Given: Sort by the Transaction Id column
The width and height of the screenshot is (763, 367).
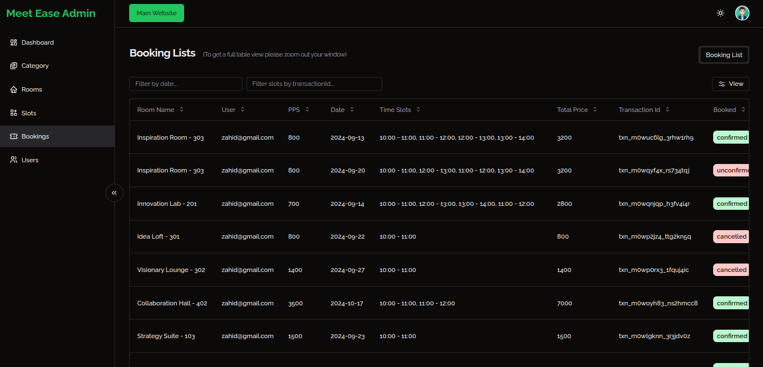Looking at the screenshot, I should pyautogui.click(x=643, y=110).
